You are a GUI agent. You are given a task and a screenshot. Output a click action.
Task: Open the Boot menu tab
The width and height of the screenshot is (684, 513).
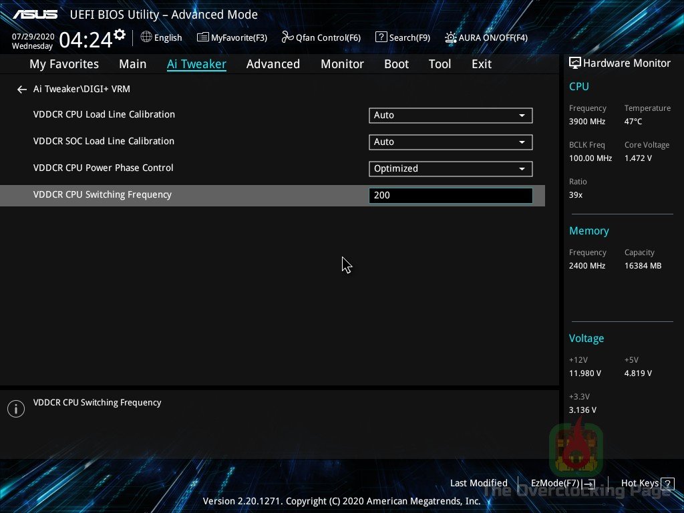(x=396, y=63)
